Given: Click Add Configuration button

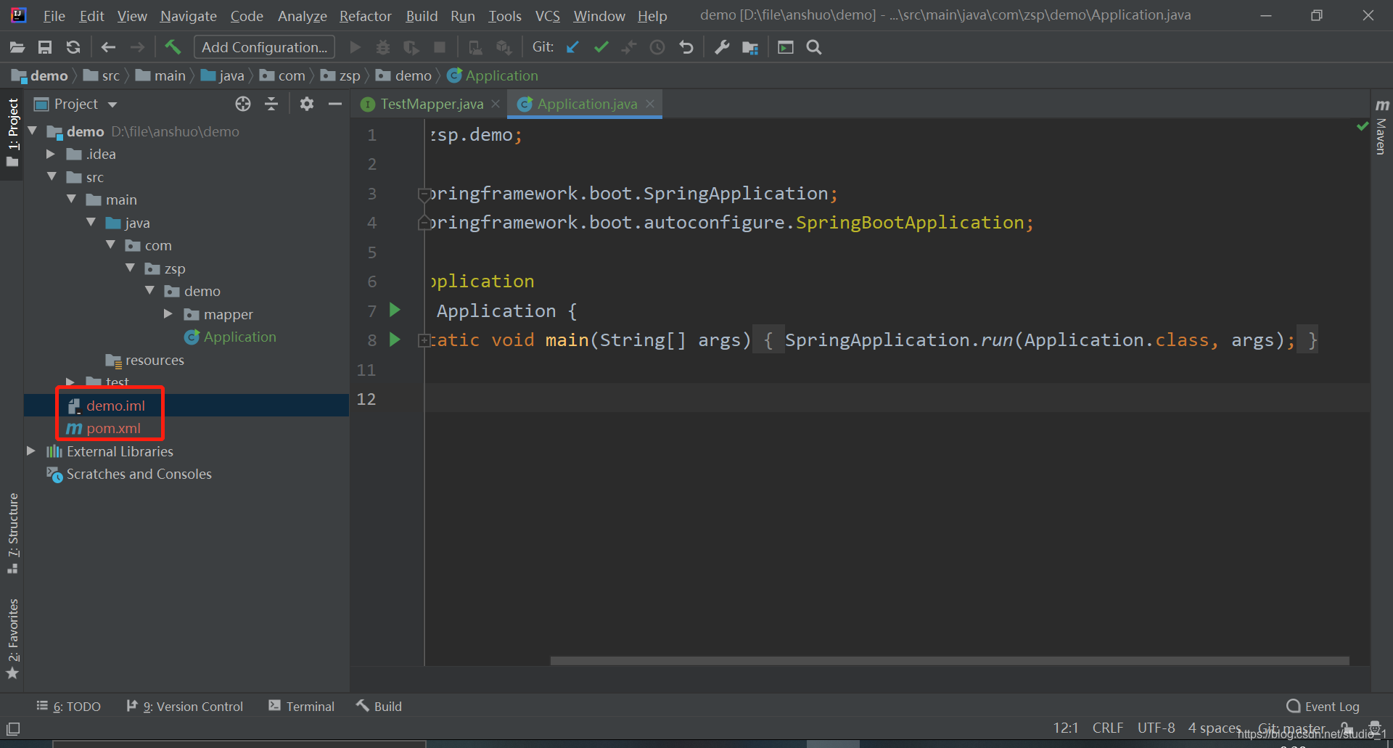Looking at the screenshot, I should click(264, 47).
